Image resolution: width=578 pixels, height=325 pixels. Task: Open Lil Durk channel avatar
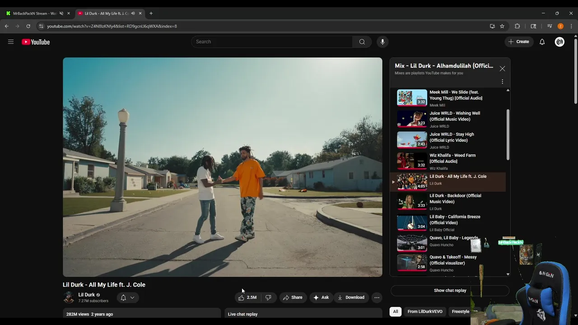click(x=69, y=297)
